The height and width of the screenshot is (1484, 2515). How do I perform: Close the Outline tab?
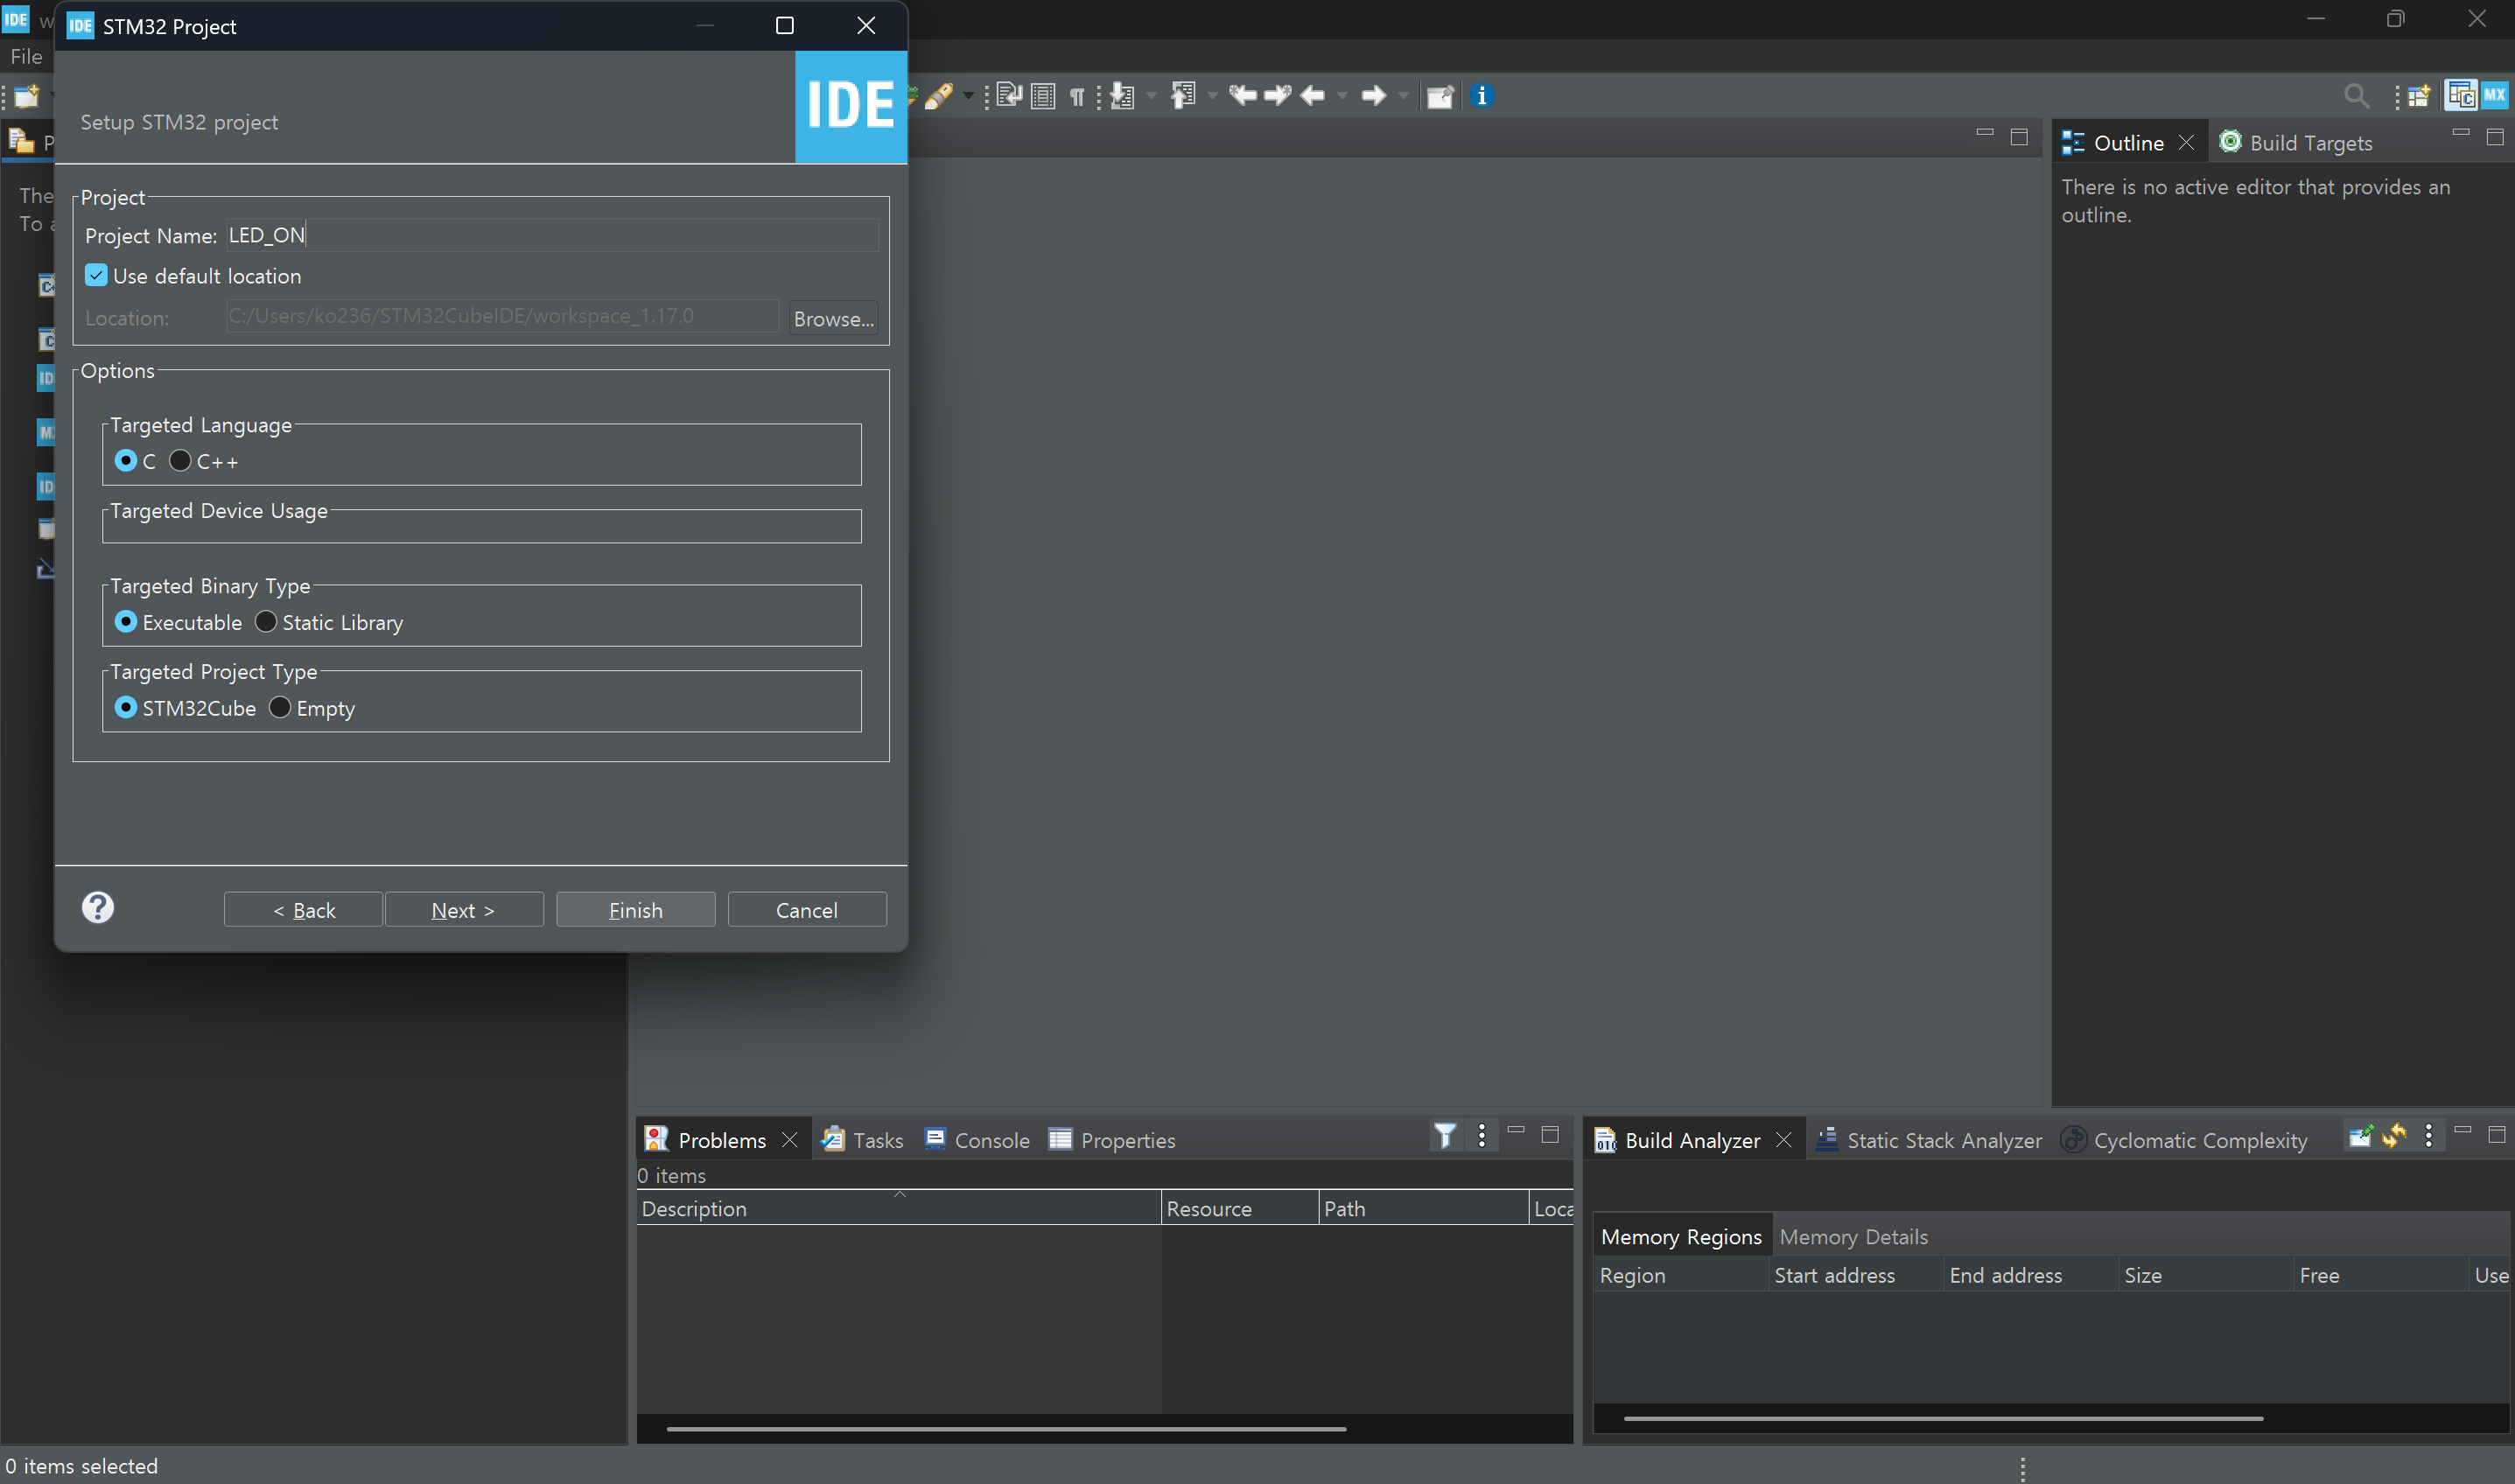click(2187, 143)
